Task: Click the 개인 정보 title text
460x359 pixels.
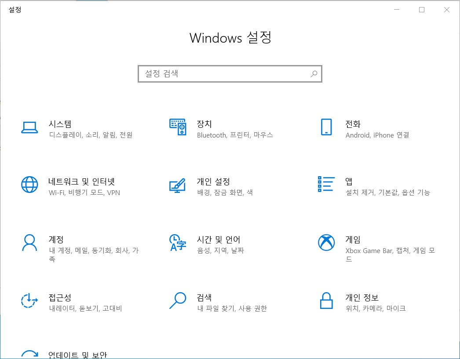Action: (x=362, y=297)
